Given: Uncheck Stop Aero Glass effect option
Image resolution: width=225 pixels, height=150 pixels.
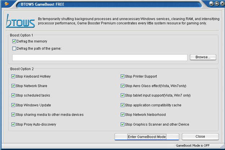Looking at the screenshot, I should click(x=123, y=86).
